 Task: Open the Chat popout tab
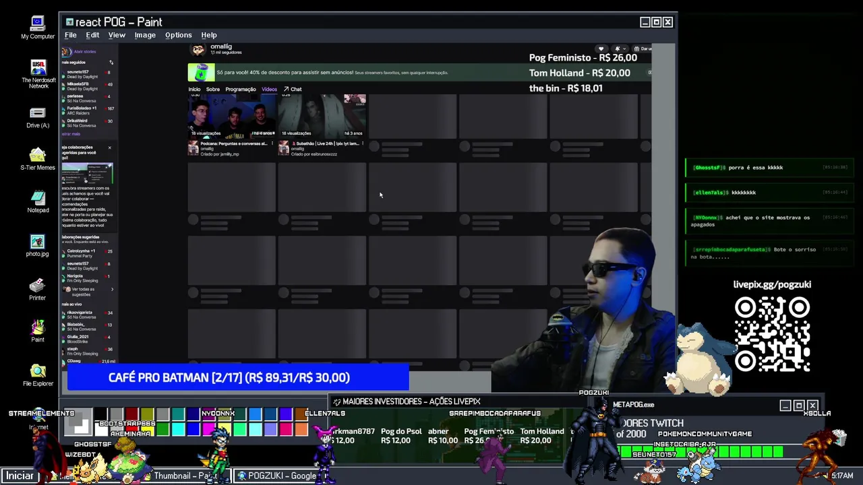coord(293,90)
